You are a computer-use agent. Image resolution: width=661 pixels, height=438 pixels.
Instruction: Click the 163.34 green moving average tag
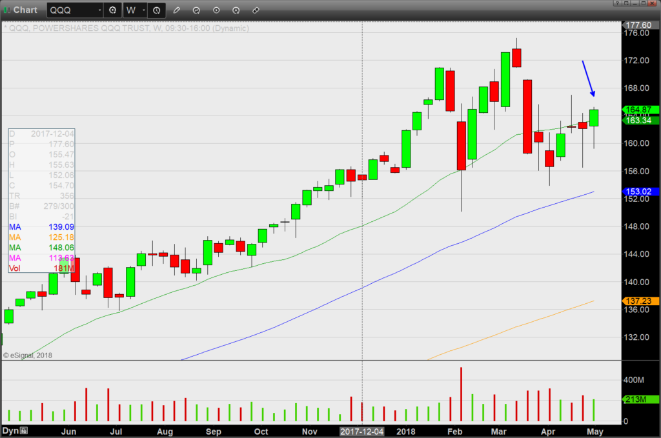[640, 121]
